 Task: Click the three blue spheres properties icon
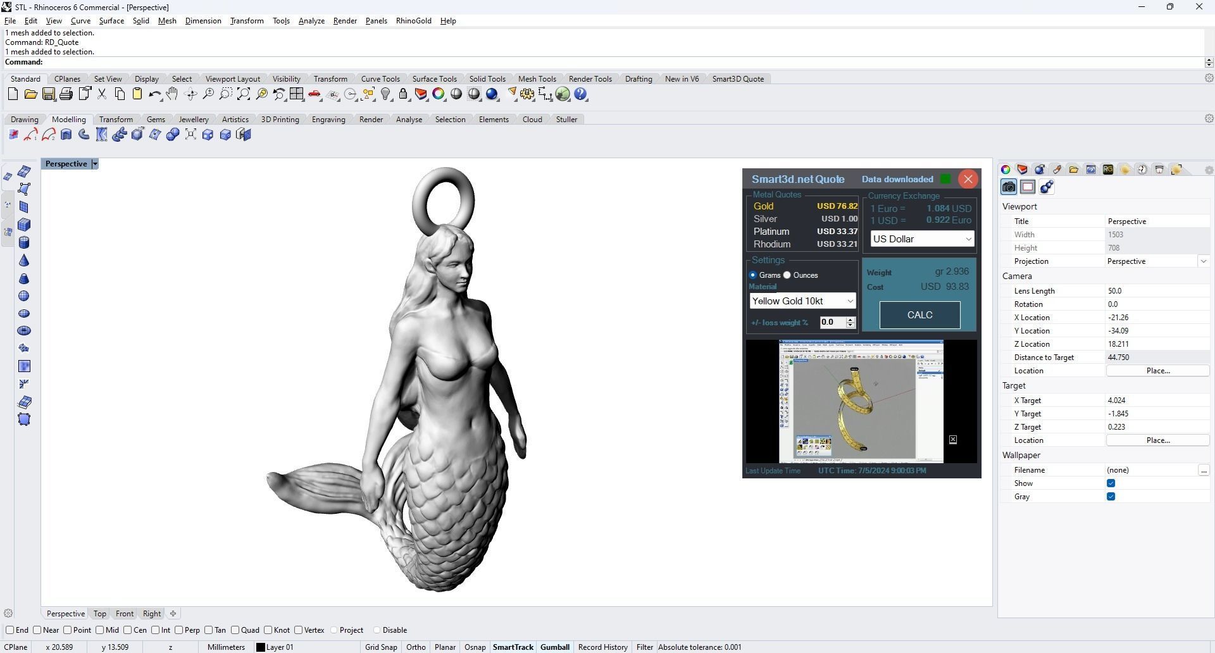[1047, 187]
